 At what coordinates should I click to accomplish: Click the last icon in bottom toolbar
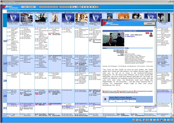click(x=172, y=120)
